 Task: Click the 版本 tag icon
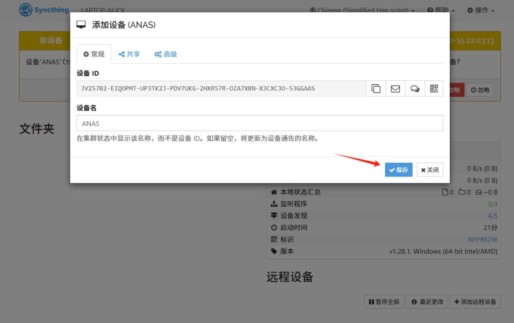(274, 251)
